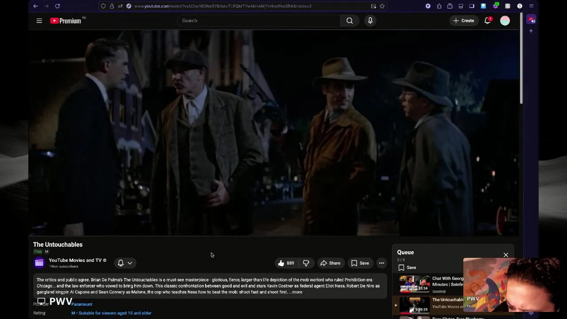Image resolution: width=567 pixels, height=319 pixels.
Task: Open the browser application menu
Action: (x=531, y=6)
